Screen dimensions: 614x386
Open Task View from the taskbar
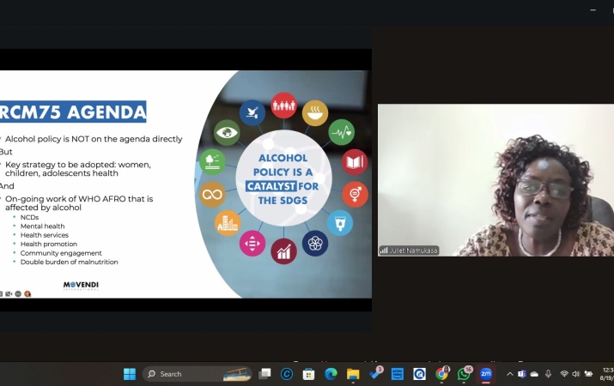(x=265, y=374)
